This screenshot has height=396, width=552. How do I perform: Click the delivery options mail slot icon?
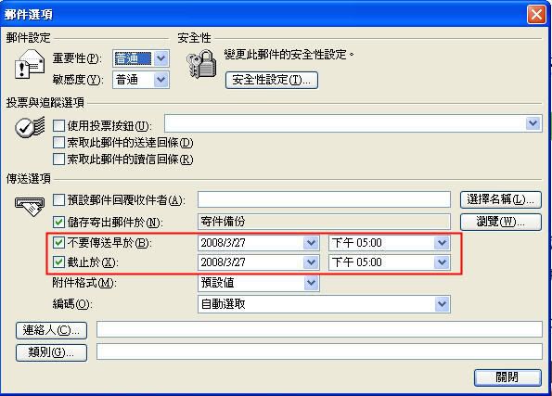[30, 206]
